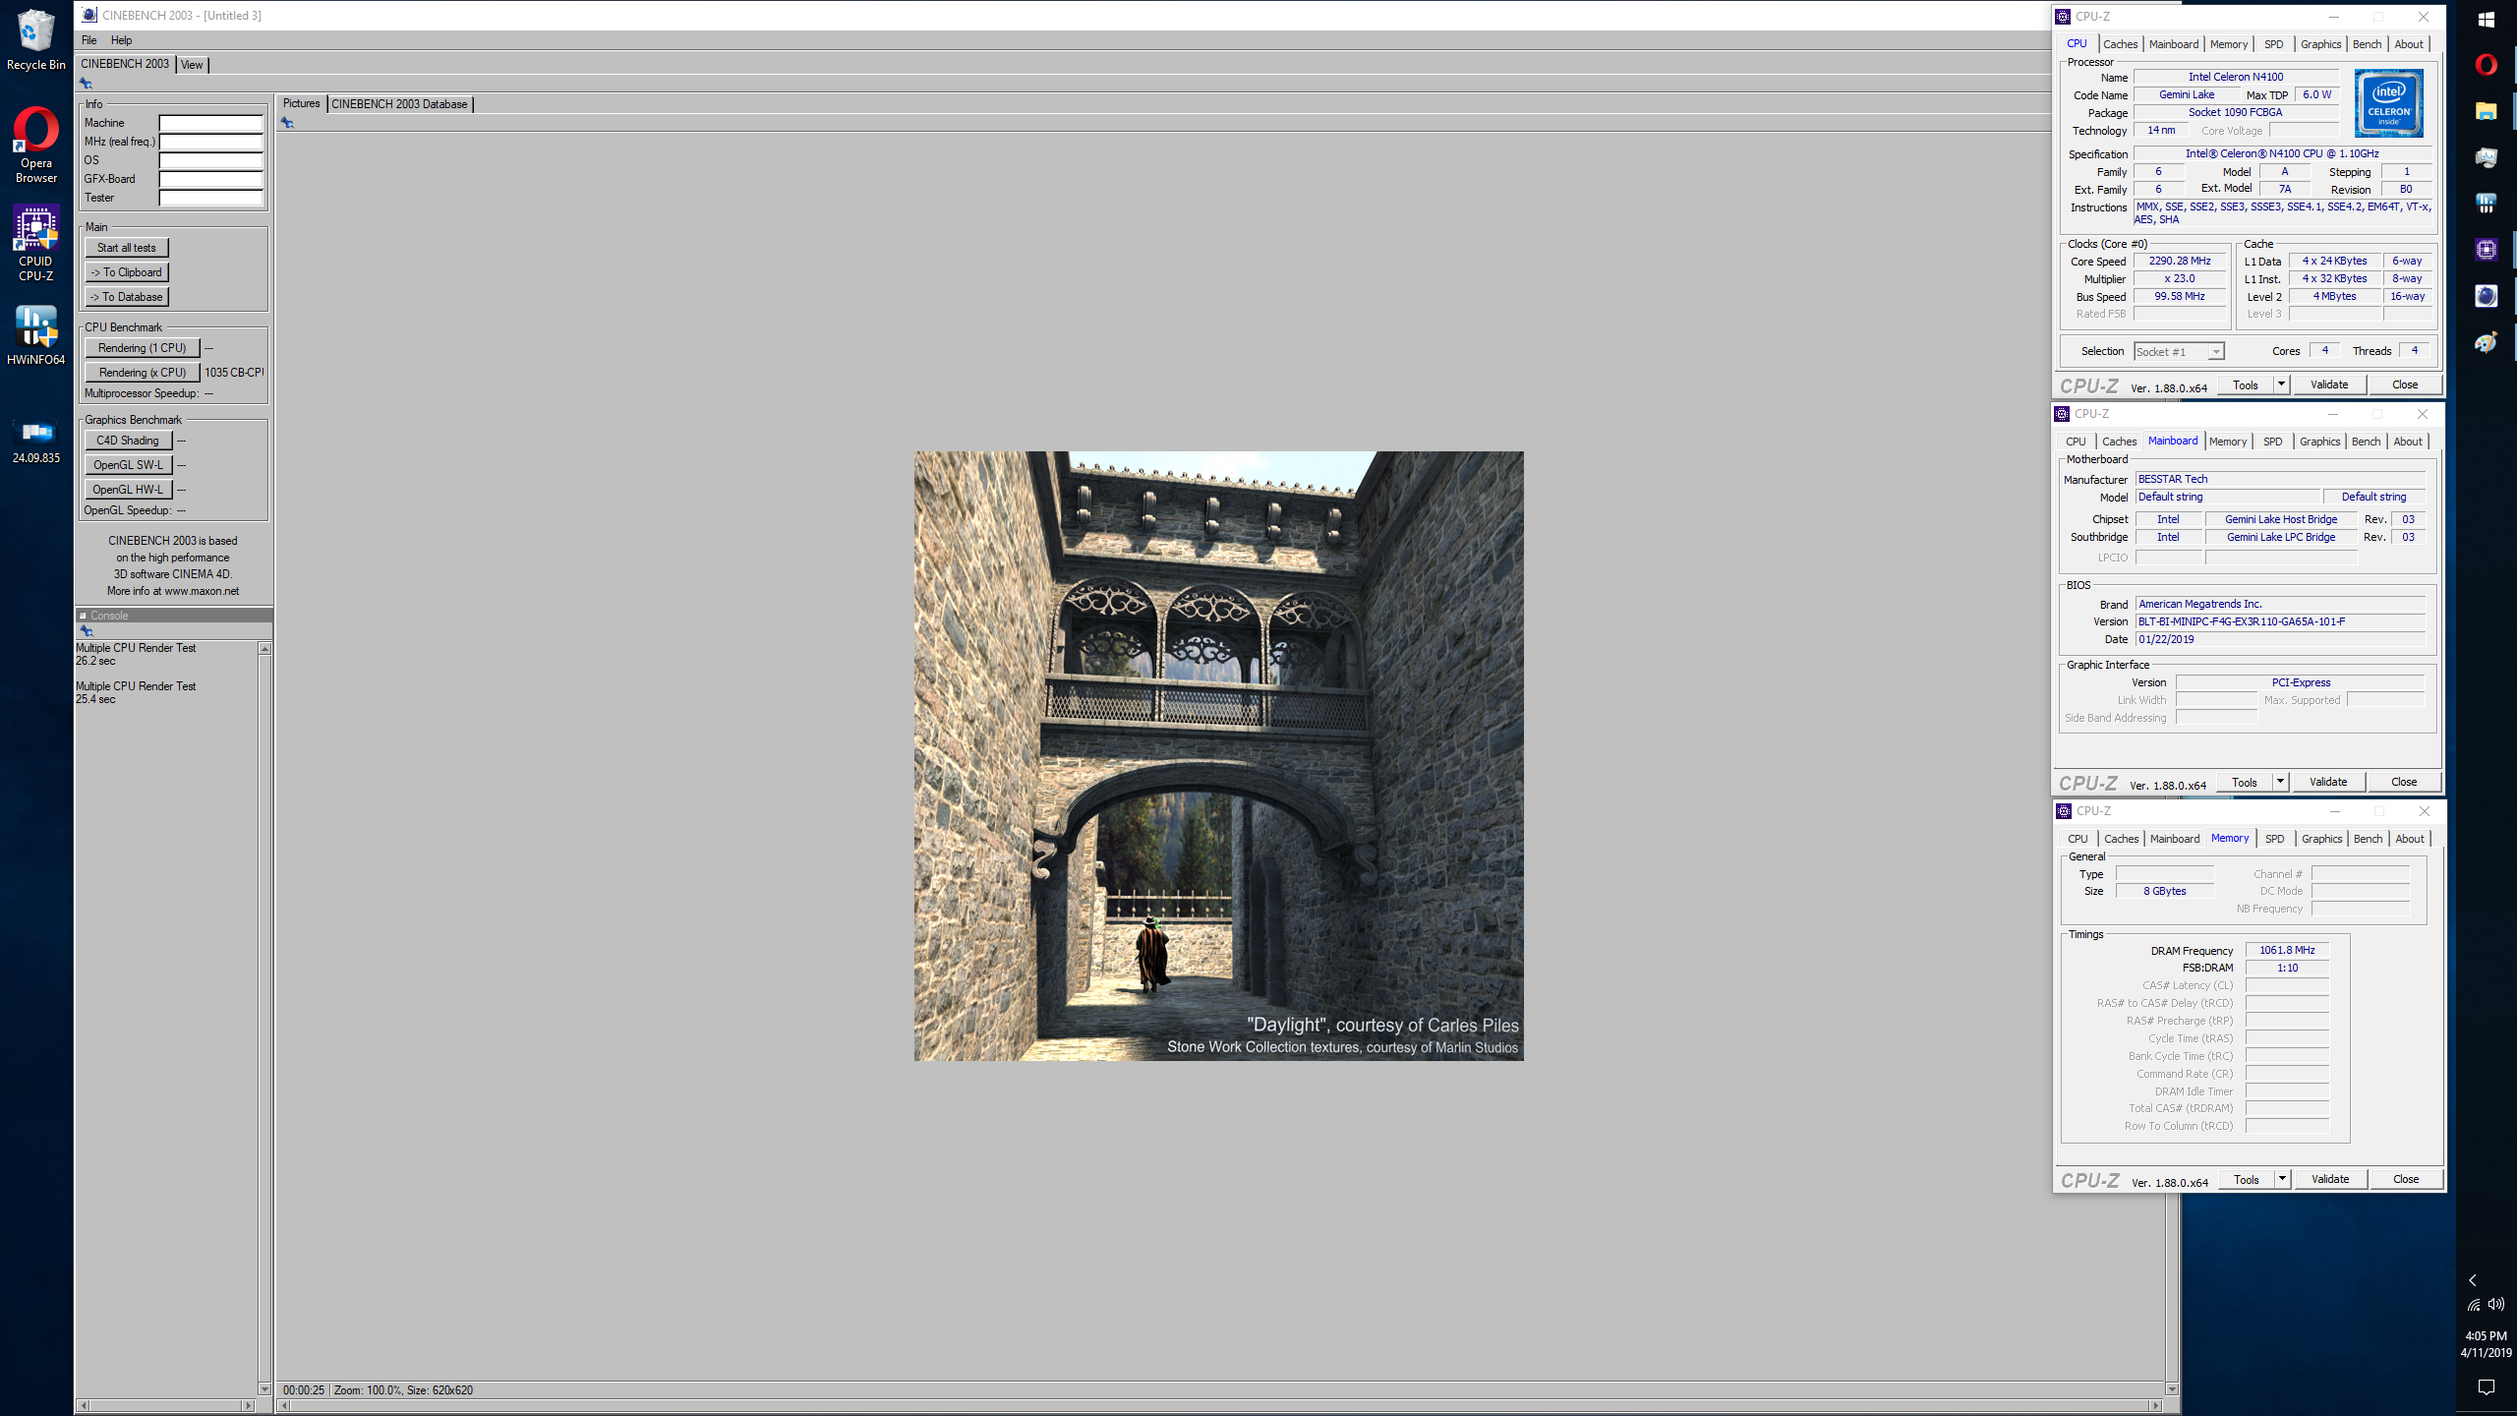The height and width of the screenshot is (1416, 2517).
Task: Click picture viewer vertical scrollbar down arrow
Action: pos(2172,1389)
